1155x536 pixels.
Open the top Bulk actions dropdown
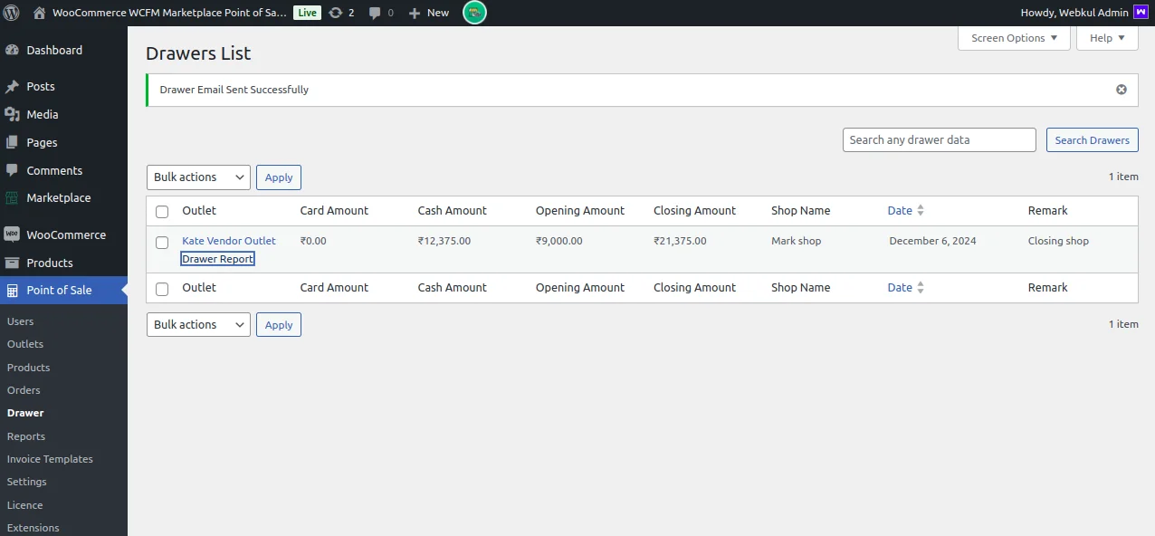[198, 177]
